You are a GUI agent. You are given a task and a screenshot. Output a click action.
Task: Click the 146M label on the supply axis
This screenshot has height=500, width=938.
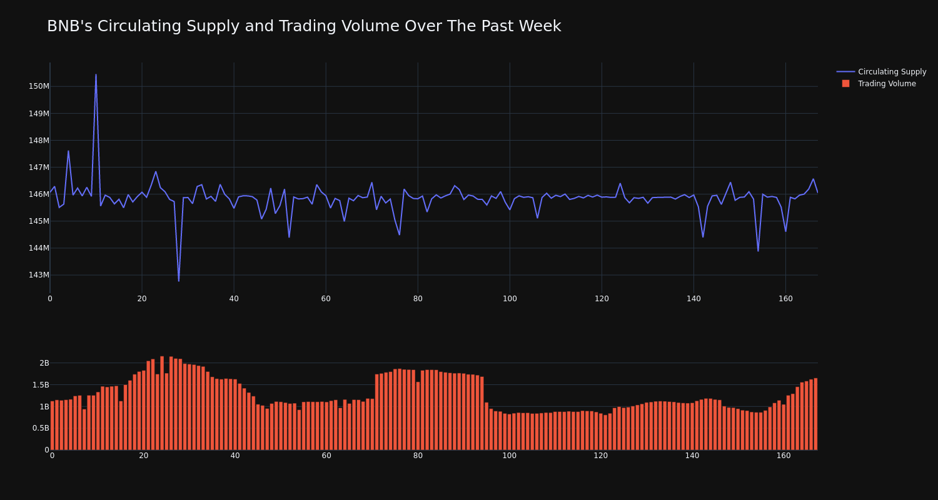coord(39,194)
